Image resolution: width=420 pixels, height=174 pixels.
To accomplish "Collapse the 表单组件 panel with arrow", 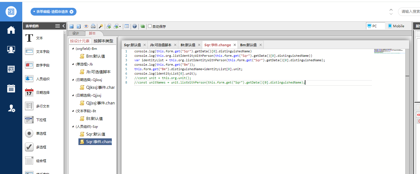I will click(64, 26).
